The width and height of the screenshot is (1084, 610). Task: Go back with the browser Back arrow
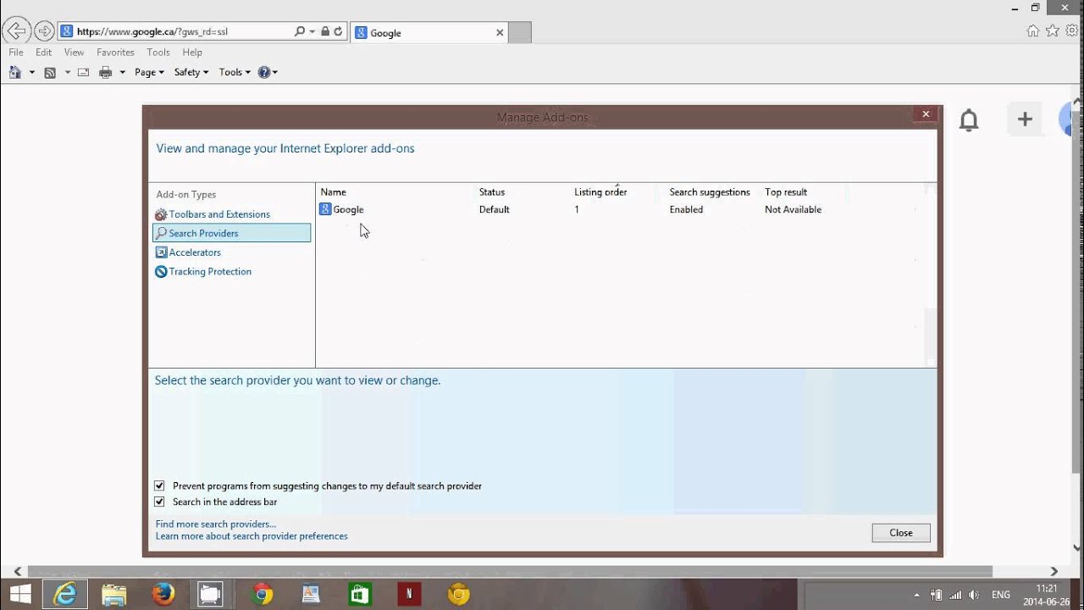pos(16,31)
